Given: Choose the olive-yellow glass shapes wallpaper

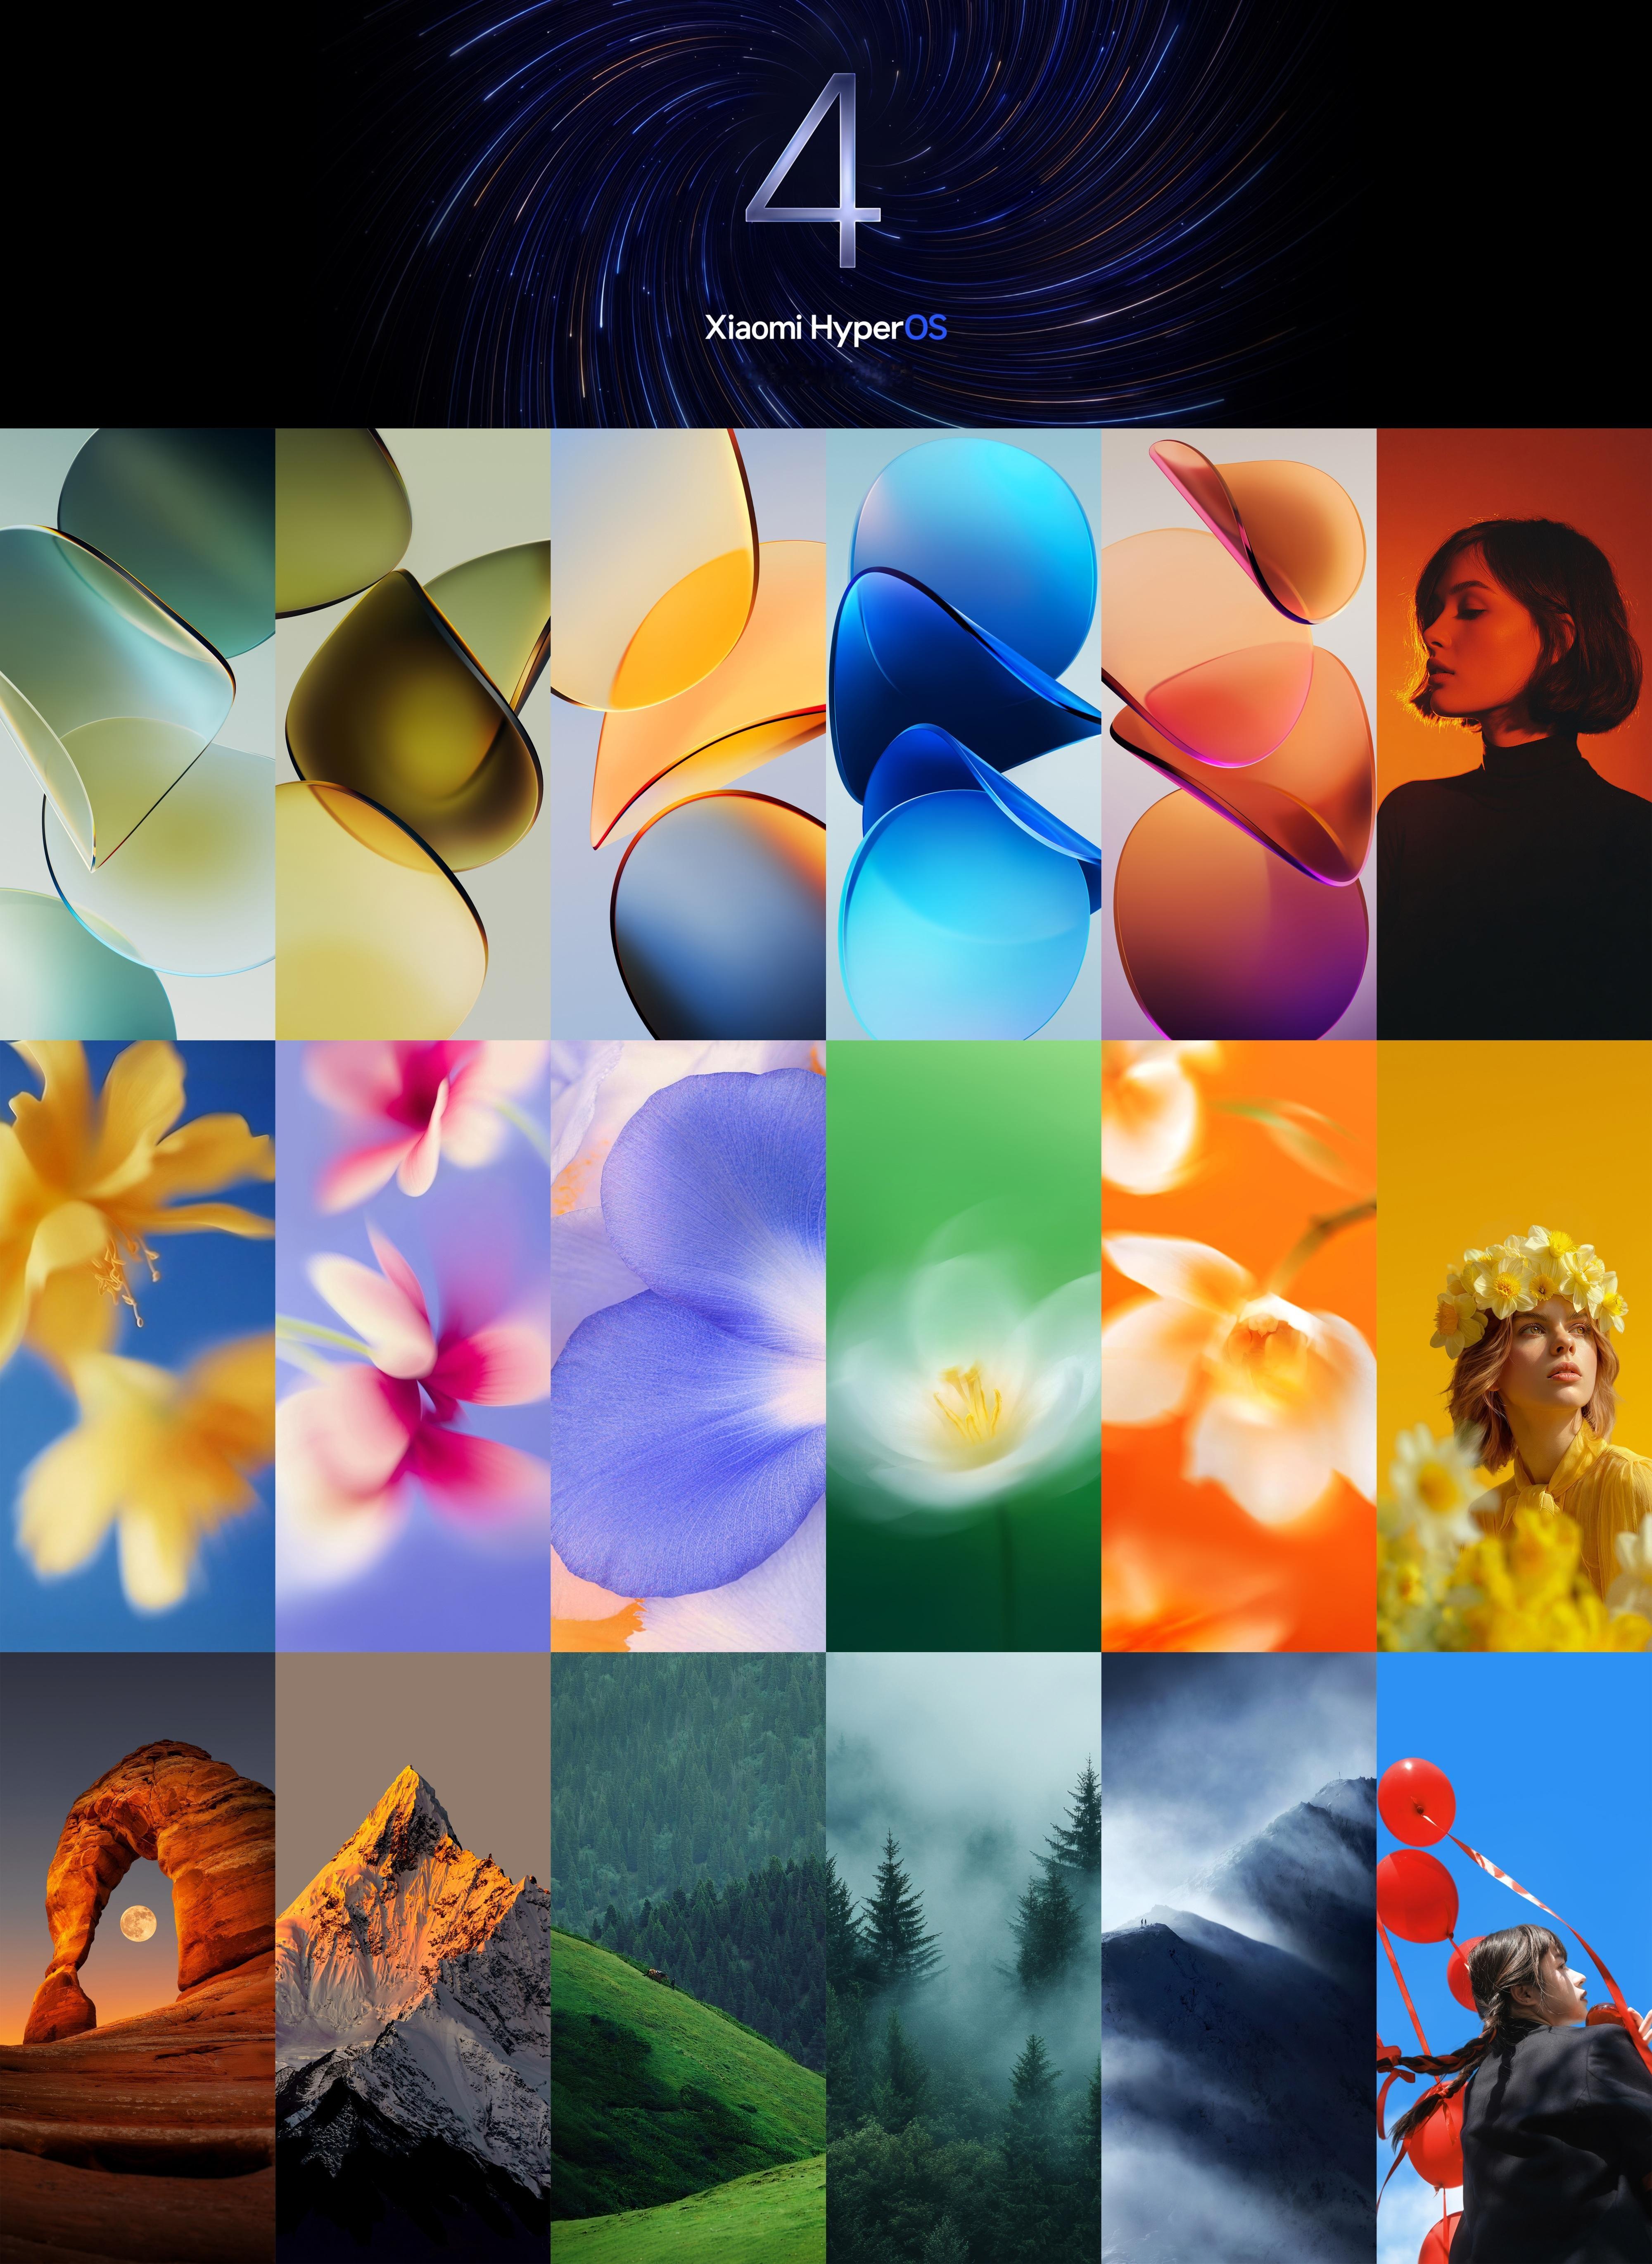Looking at the screenshot, I should click(x=413, y=734).
